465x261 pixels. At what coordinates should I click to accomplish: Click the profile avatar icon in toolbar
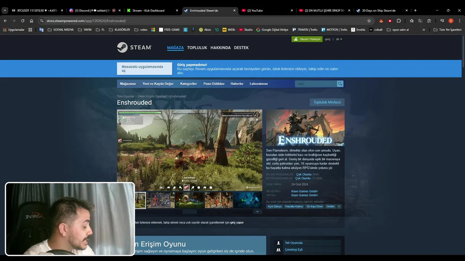click(x=451, y=21)
